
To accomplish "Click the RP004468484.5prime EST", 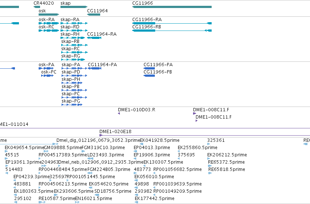I will click(40, 173).
